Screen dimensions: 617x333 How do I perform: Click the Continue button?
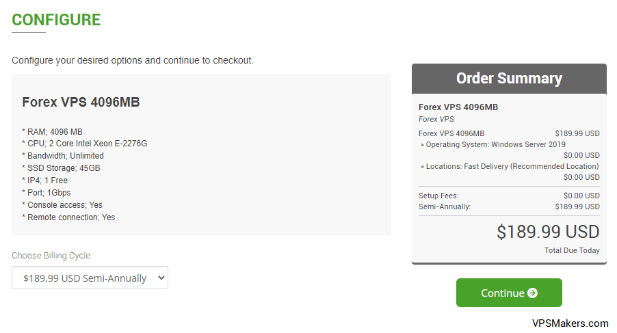(509, 293)
